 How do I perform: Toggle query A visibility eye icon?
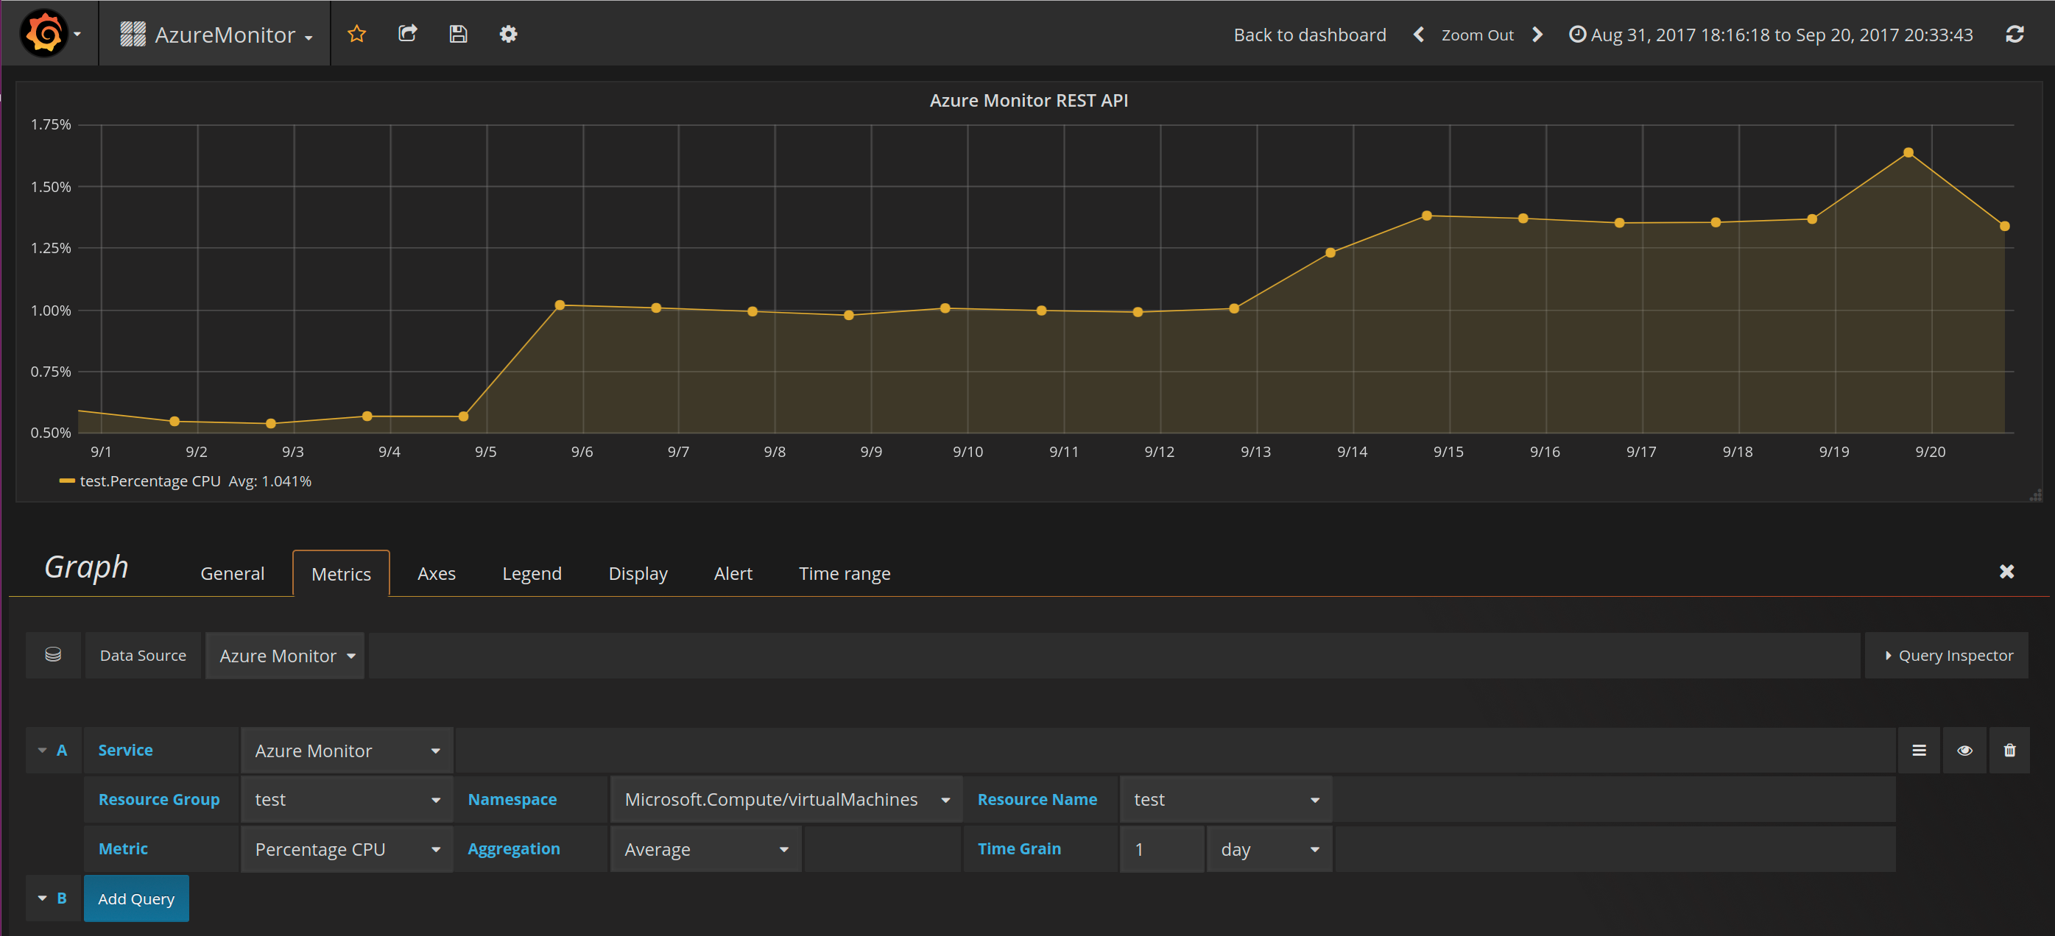click(x=1965, y=751)
